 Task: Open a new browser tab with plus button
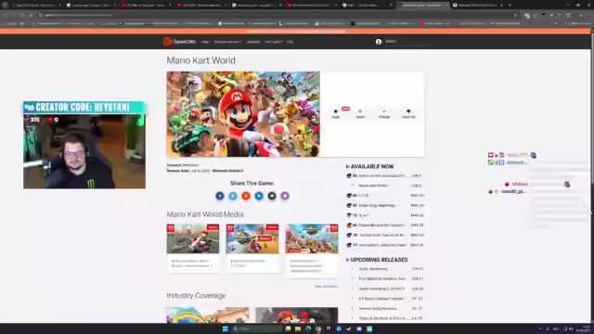click(x=510, y=6)
